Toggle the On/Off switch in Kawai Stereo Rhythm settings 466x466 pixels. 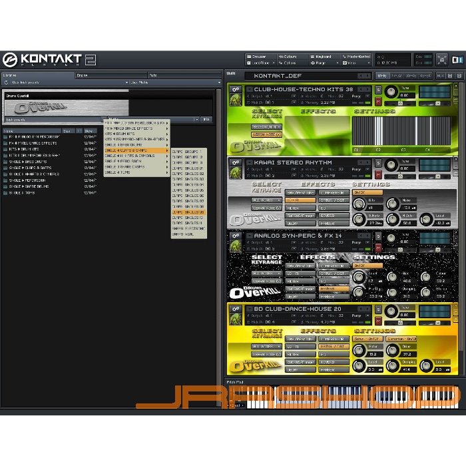tap(367, 192)
